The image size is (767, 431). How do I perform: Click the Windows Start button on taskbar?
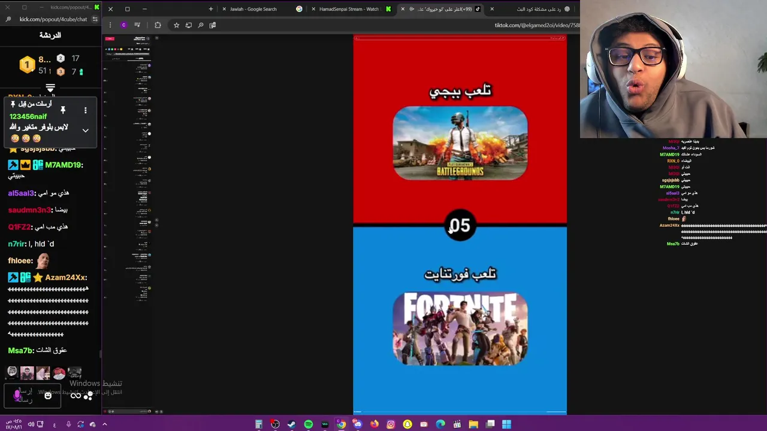(506, 424)
